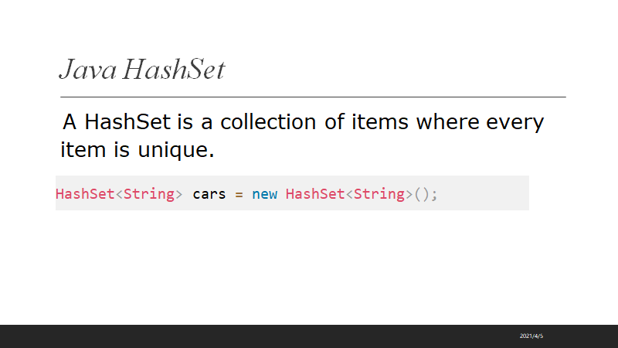Click the horizontal divider line under the title
The height and width of the screenshot is (348, 618).
pyautogui.click(x=313, y=97)
